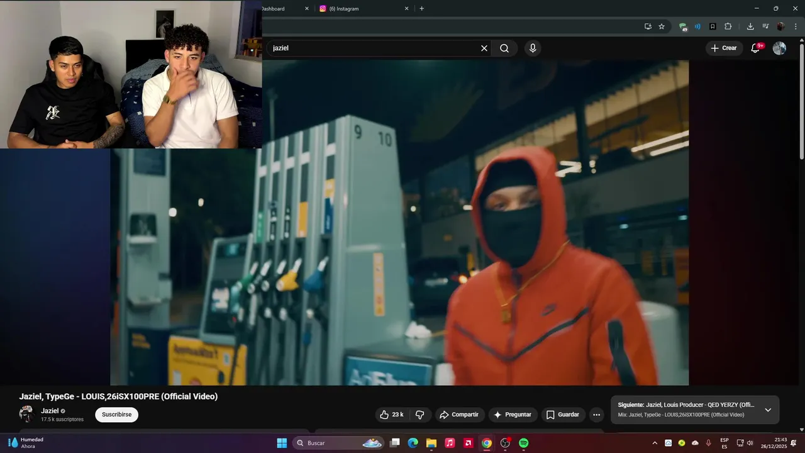This screenshot has width=805, height=453.
Task: Save the video with Guardar
Action: click(x=563, y=415)
